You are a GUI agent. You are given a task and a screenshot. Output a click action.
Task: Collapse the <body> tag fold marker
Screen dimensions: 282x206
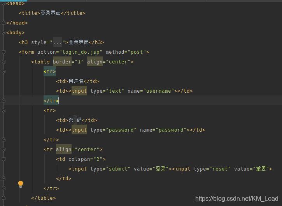pos(4,32)
